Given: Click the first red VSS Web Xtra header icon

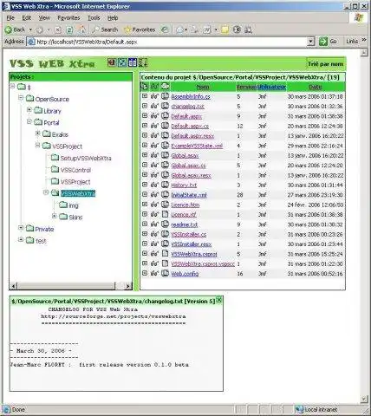Looking at the screenshot, I should pyautogui.click(x=111, y=62).
